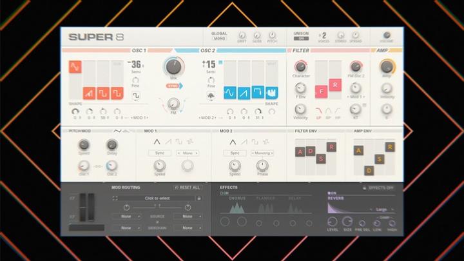This screenshot has width=464, height=261.
Task: Click the Filter Cutoff F slider handle
Action: 321,92
